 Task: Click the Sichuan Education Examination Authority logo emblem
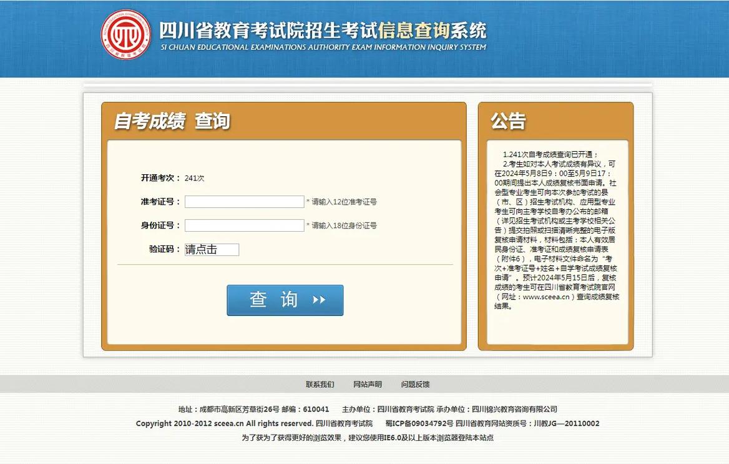[127, 34]
